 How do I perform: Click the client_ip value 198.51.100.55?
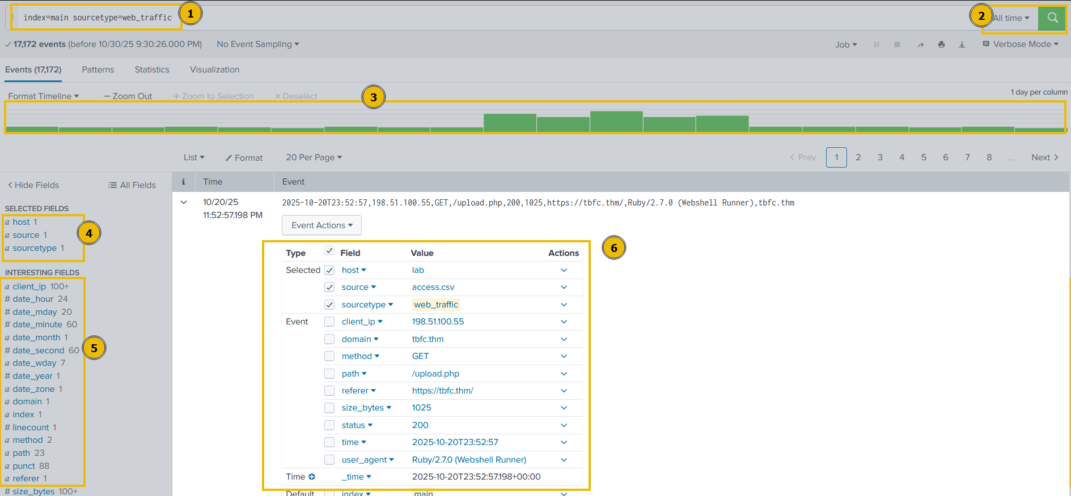click(438, 322)
